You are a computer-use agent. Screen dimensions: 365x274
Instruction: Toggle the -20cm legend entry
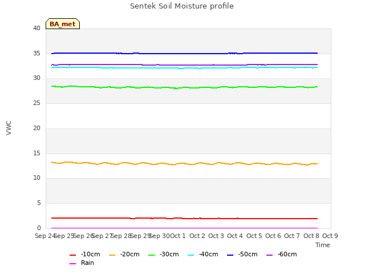(x=124, y=254)
